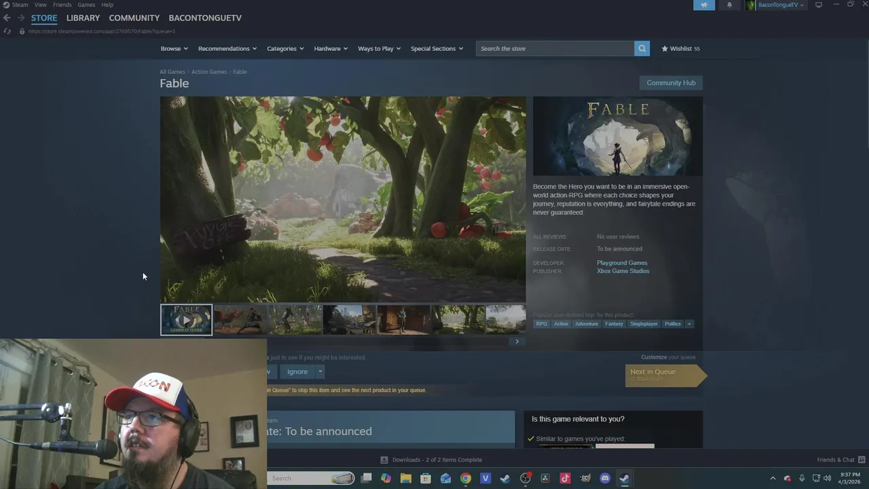Click the volume system tray icon
Image resolution: width=869 pixels, height=489 pixels.
(x=827, y=478)
